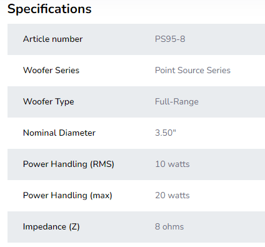Click the Woofer Type table row
Screen dimensions: 265x247
(x=136, y=102)
